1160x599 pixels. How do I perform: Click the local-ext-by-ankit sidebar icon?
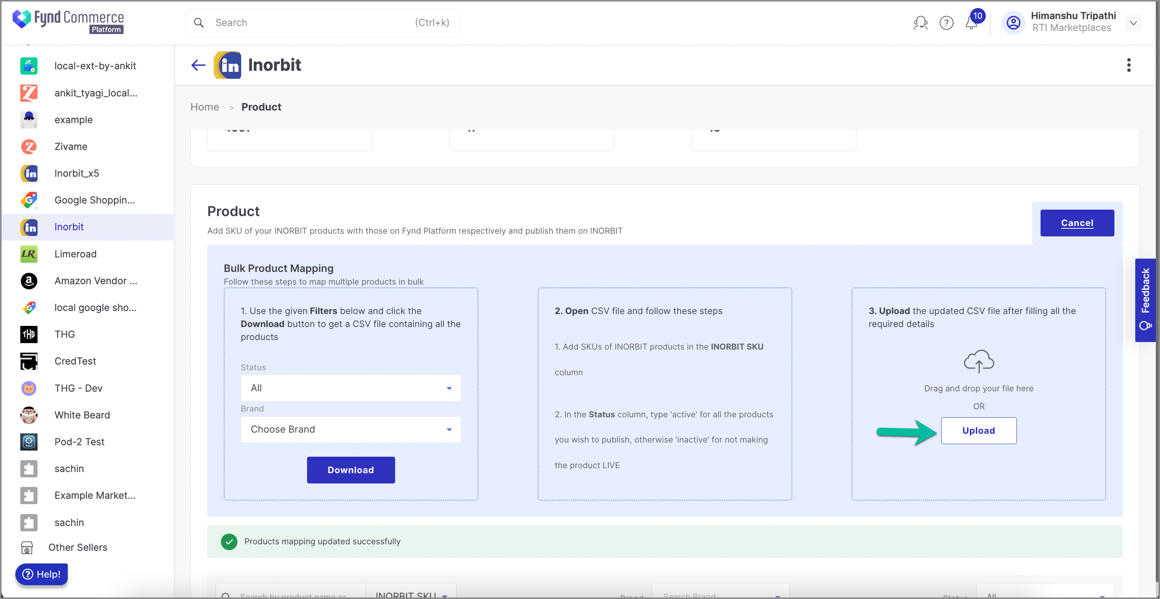[x=29, y=66]
